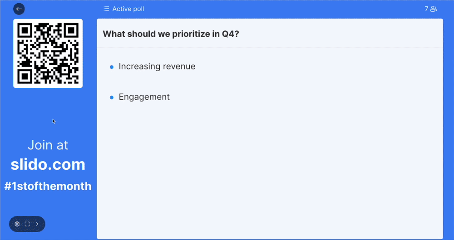Screen dimensions: 454x240
Task: Click the participant count number 7
Action: pyautogui.click(x=426, y=9)
